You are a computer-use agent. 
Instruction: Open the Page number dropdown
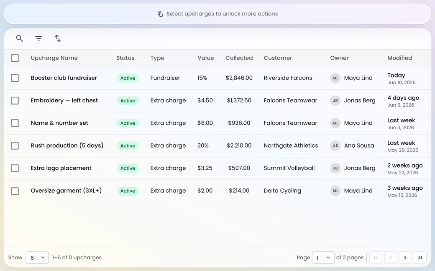[323, 258]
